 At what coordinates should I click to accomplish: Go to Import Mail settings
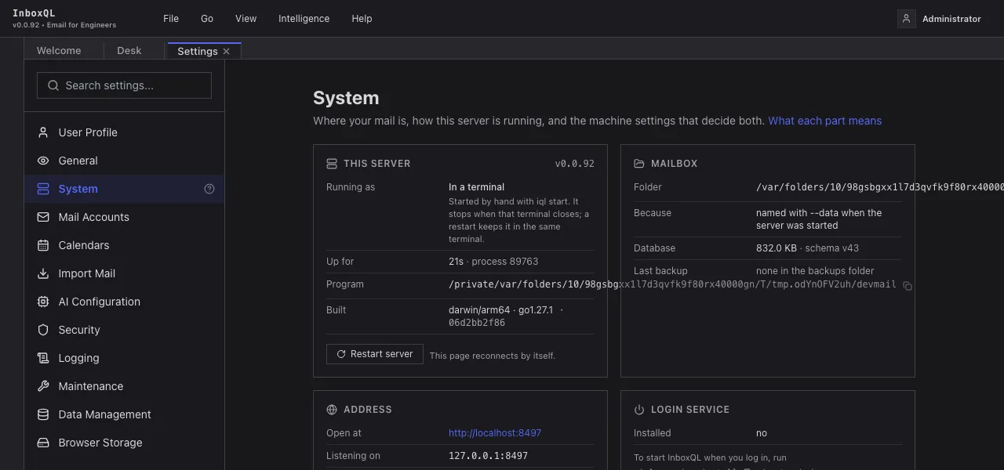124,273
